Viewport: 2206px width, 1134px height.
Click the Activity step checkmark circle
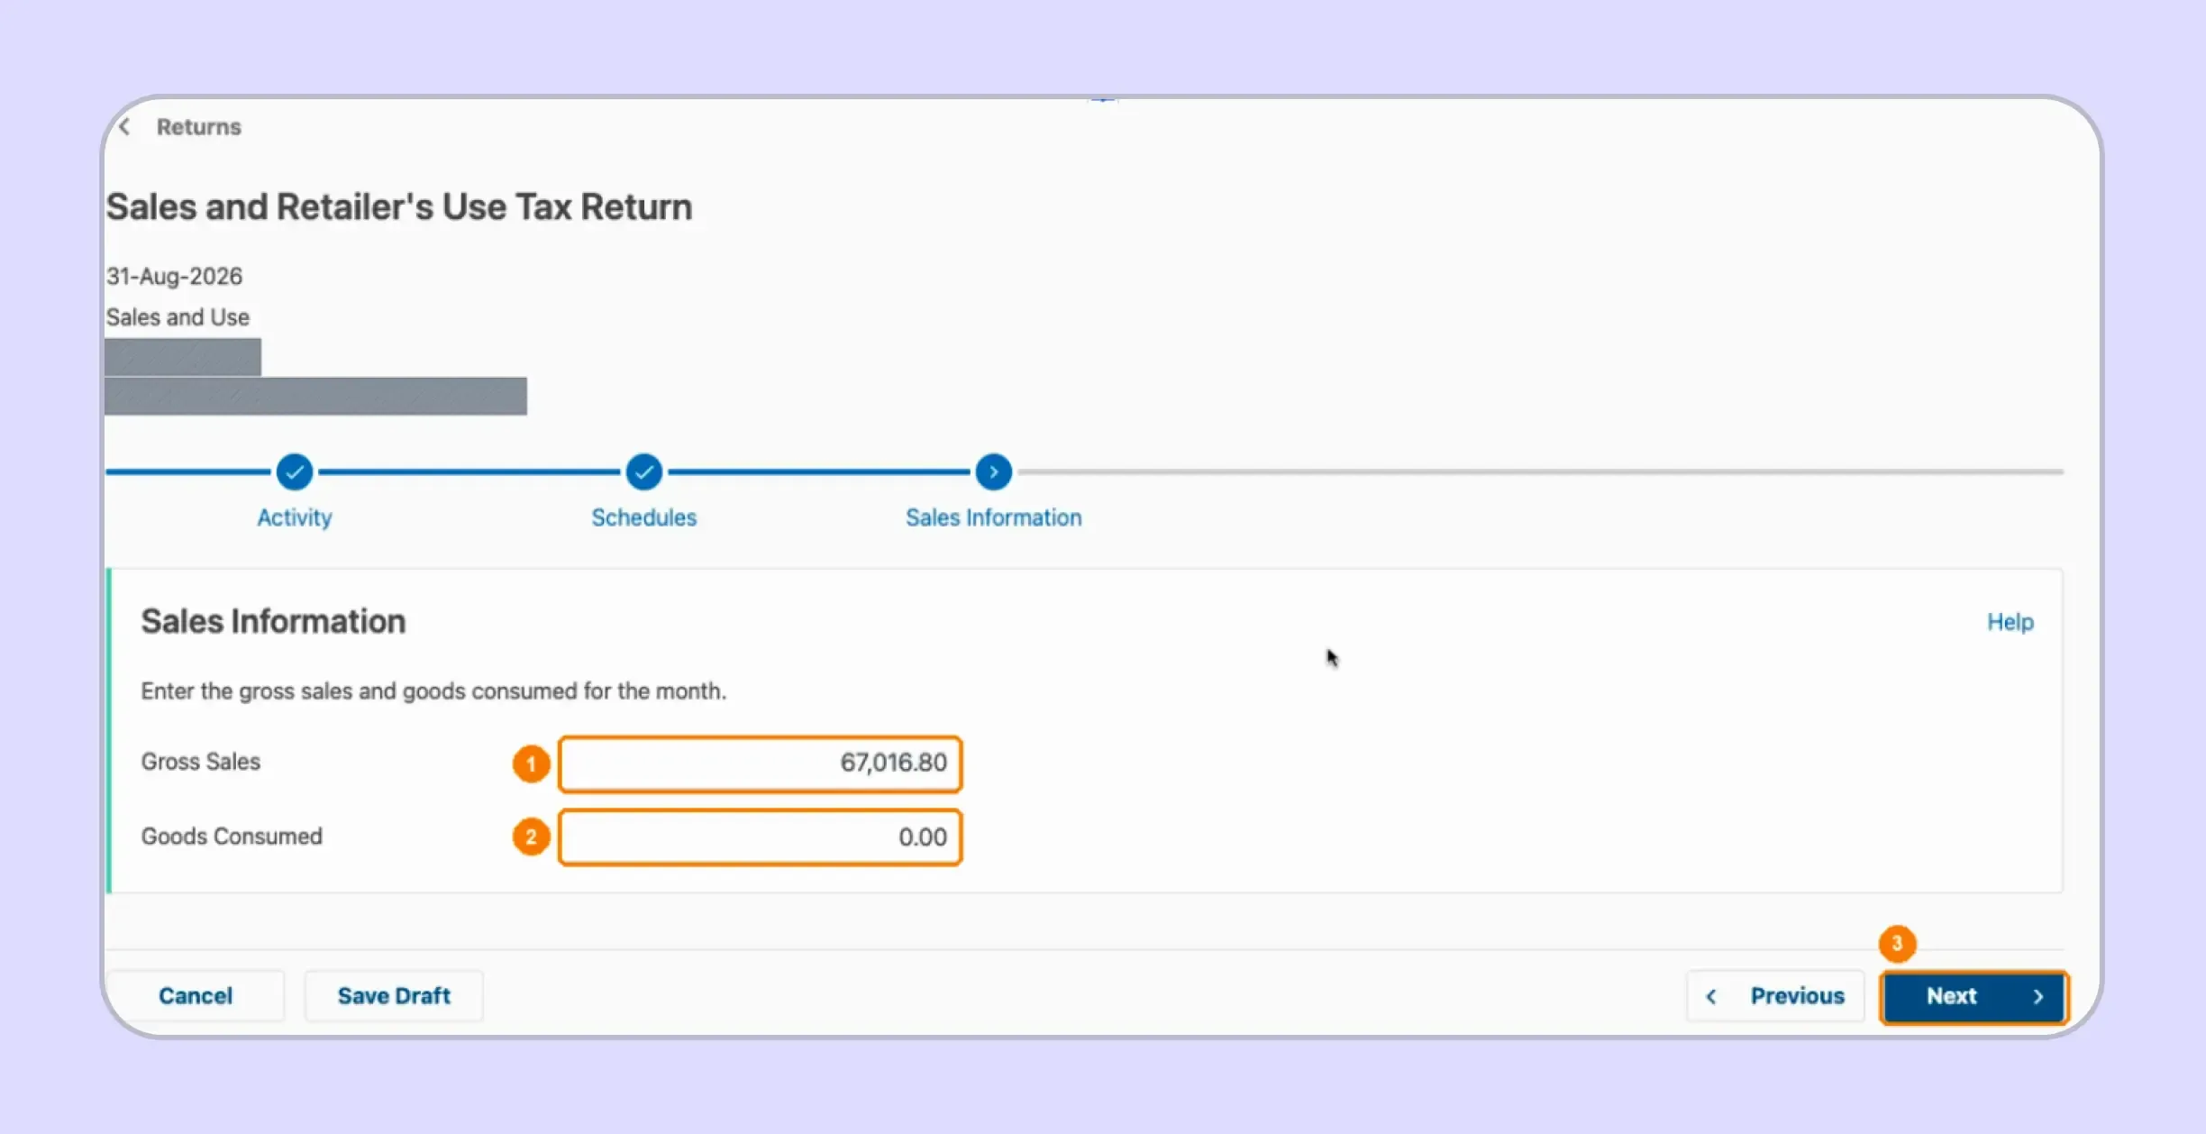[295, 471]
